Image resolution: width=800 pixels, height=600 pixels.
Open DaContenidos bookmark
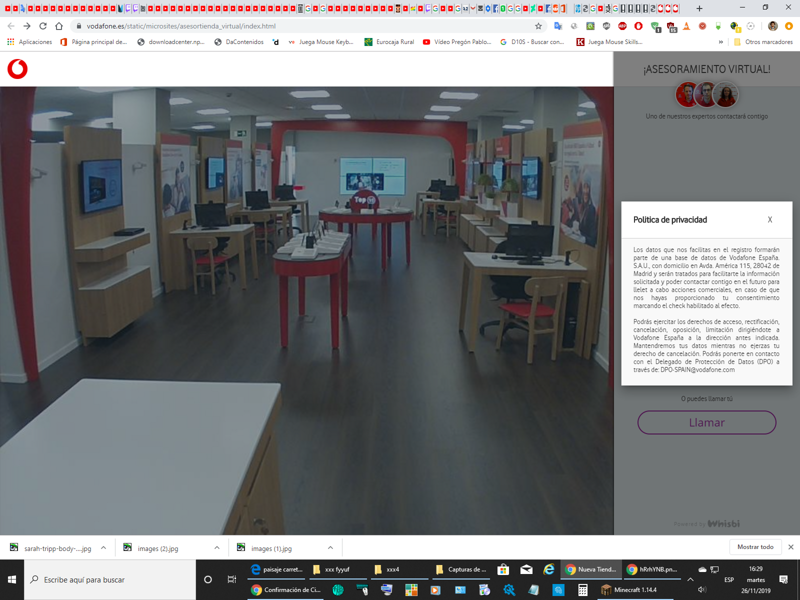(239, 42)
